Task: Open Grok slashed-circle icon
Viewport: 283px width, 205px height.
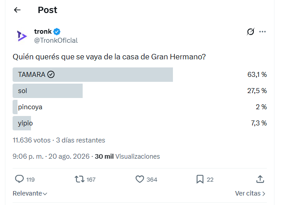Action: point(251,32)
